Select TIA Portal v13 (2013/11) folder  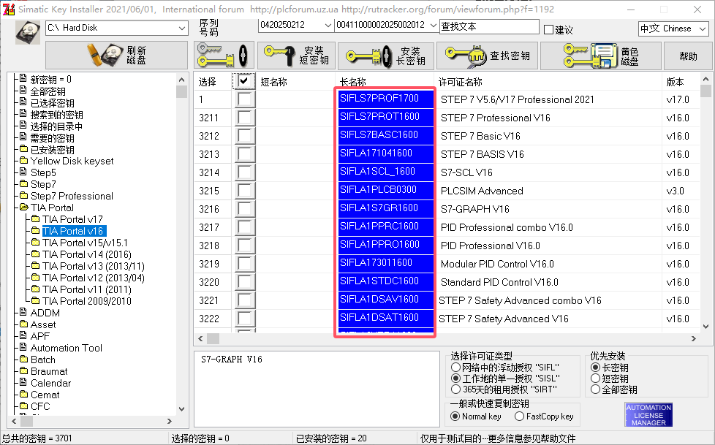(94, 266)
